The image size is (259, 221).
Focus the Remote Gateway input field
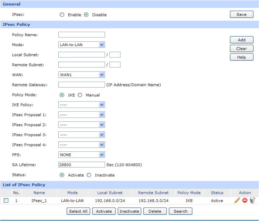[x=81, y=85]
